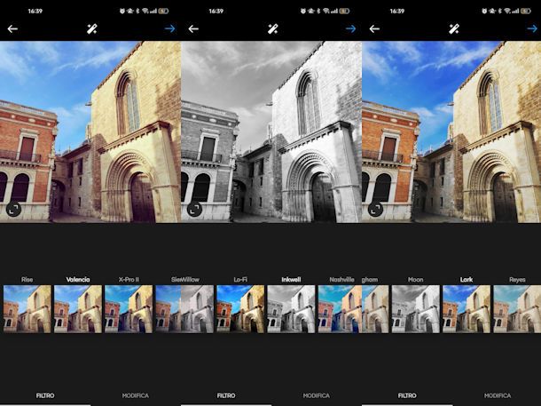541x406 pixels.
Task: Tap the blue next arrow on Lark screen
Action: tap(532, 28)
